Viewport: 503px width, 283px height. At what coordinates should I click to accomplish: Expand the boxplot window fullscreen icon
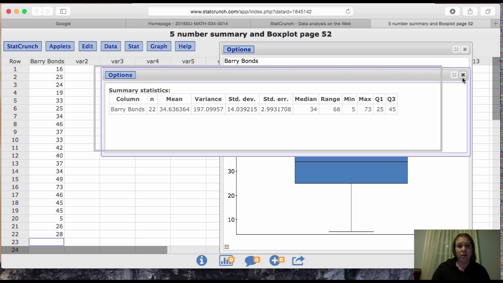click(x=456, y=49)
